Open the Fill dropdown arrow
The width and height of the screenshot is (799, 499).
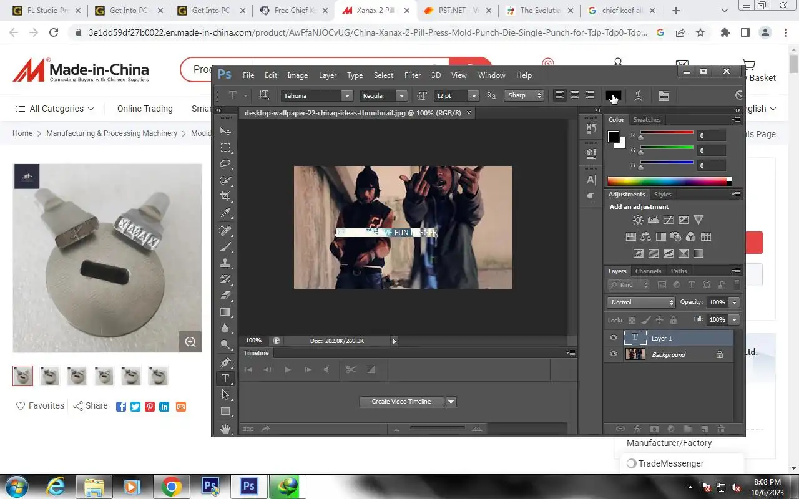pyautogui.click(x=734, y=319)
